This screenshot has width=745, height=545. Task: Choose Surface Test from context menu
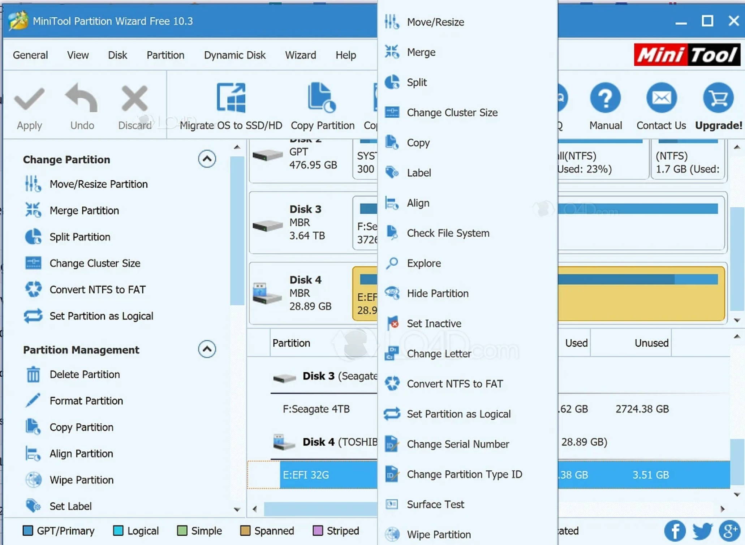(x=468, y=504)
